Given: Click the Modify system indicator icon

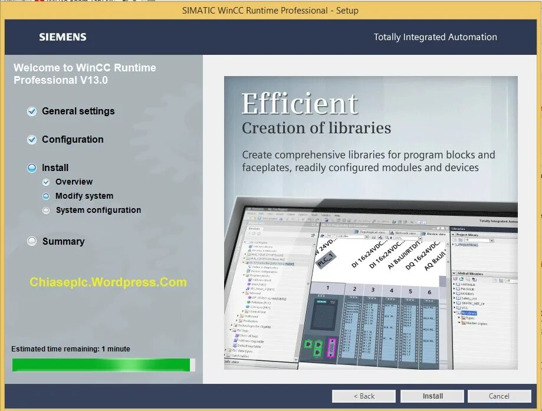Looking at the screenshot, I should pyautogui.click(x=46, y=196).
